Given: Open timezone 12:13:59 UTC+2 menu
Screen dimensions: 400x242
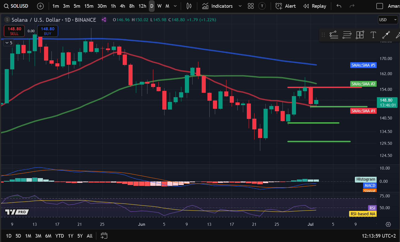Looking at the screenshot, I should pos(379,236).
